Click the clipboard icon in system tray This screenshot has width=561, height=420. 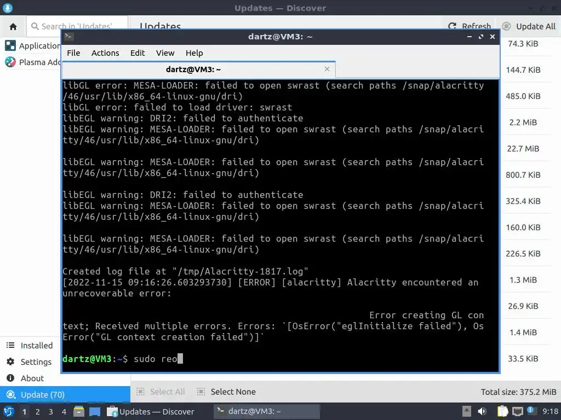click(x=503, y=411)
